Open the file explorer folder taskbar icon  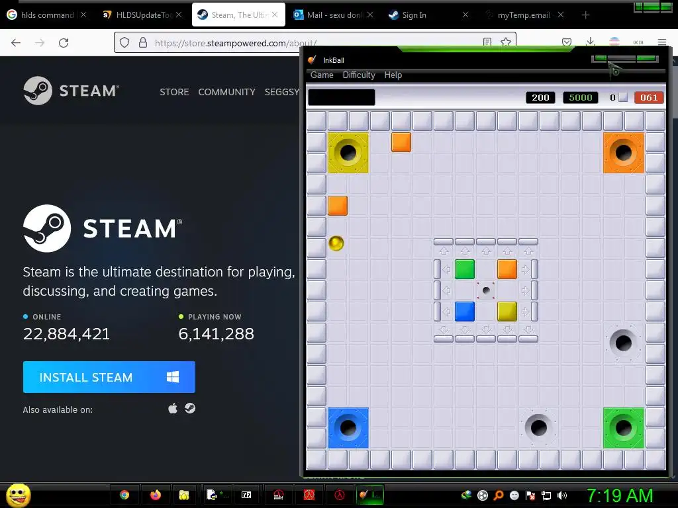coord(184,495)
